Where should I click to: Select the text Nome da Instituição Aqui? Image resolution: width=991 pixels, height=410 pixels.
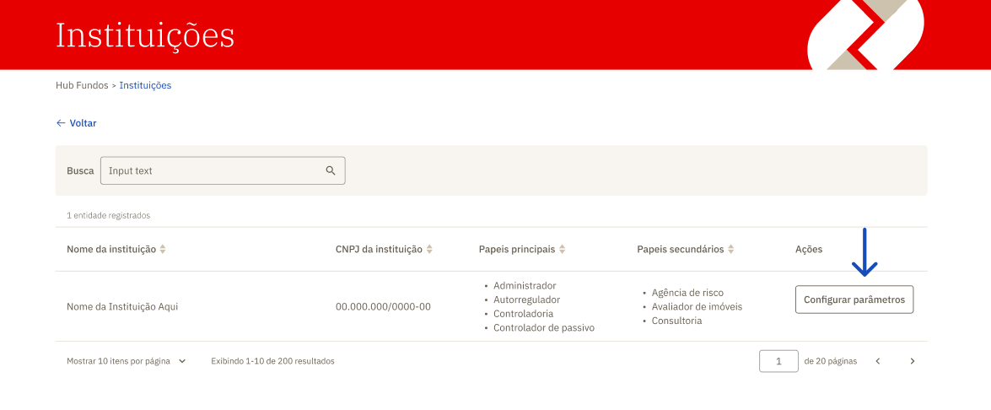point(122,307)
